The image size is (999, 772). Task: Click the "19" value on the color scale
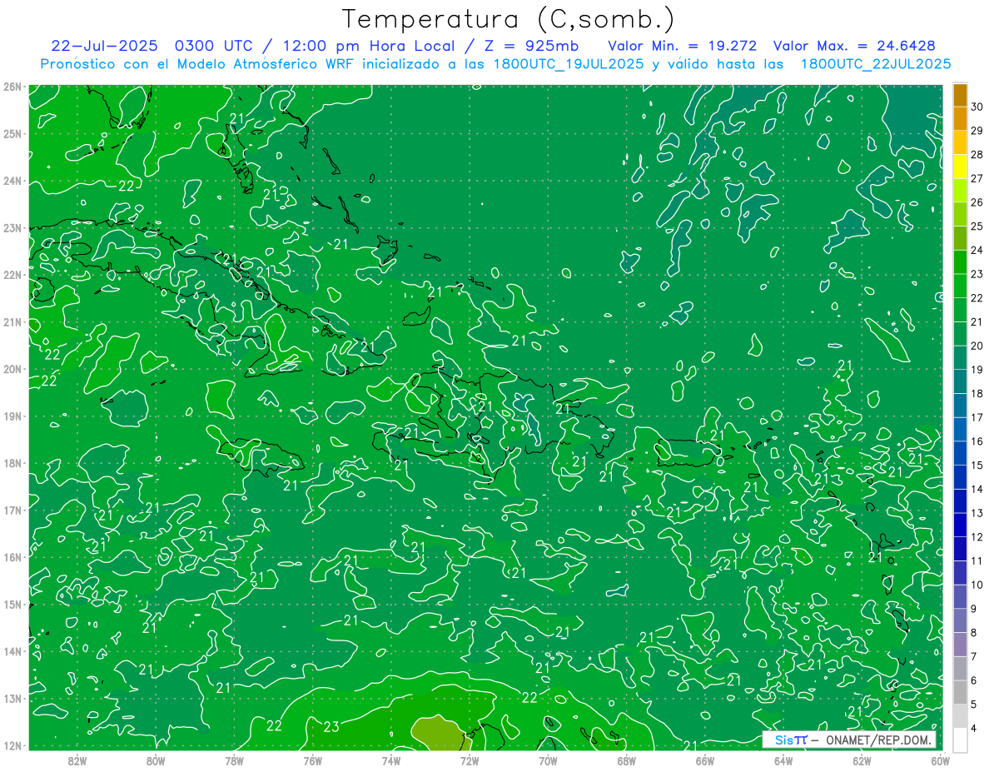tap(977, 370)
